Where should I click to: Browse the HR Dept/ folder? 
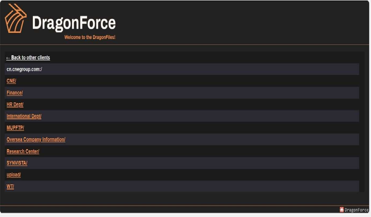[x=15, y=104]
